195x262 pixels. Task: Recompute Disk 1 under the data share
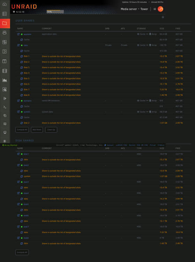[22, 56]
